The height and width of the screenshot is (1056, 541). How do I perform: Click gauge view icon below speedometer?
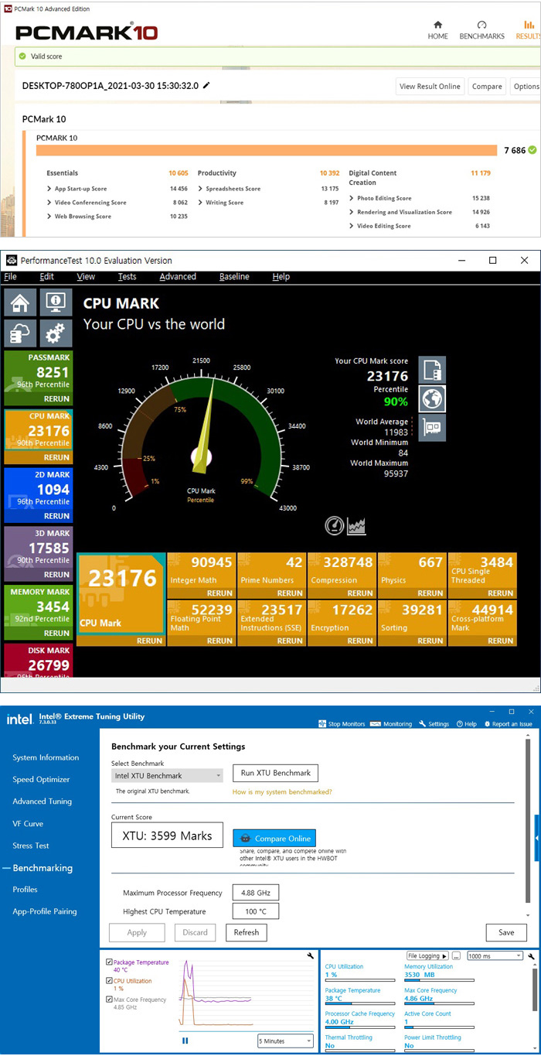[x=334, y=526]
